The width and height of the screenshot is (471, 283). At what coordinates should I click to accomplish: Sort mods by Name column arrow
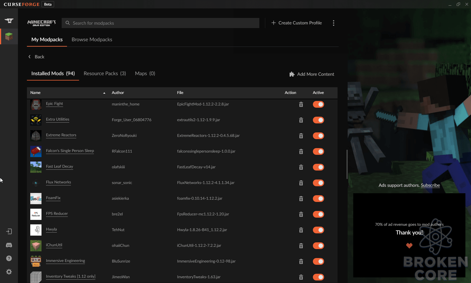pyautogui.click(x=104, y=93)
